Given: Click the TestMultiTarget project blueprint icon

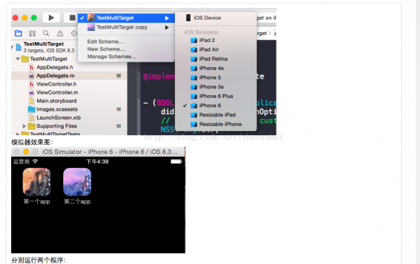Looking at the screenshot, I should (18, 47).
